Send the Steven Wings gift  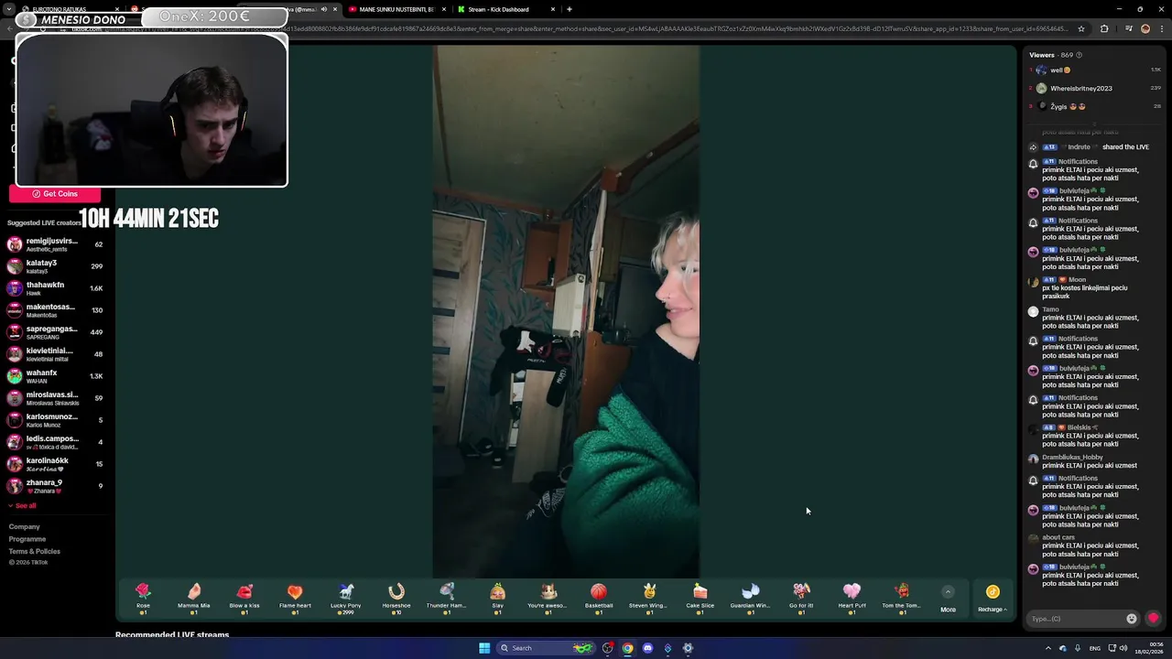click(x=649, y=599)
